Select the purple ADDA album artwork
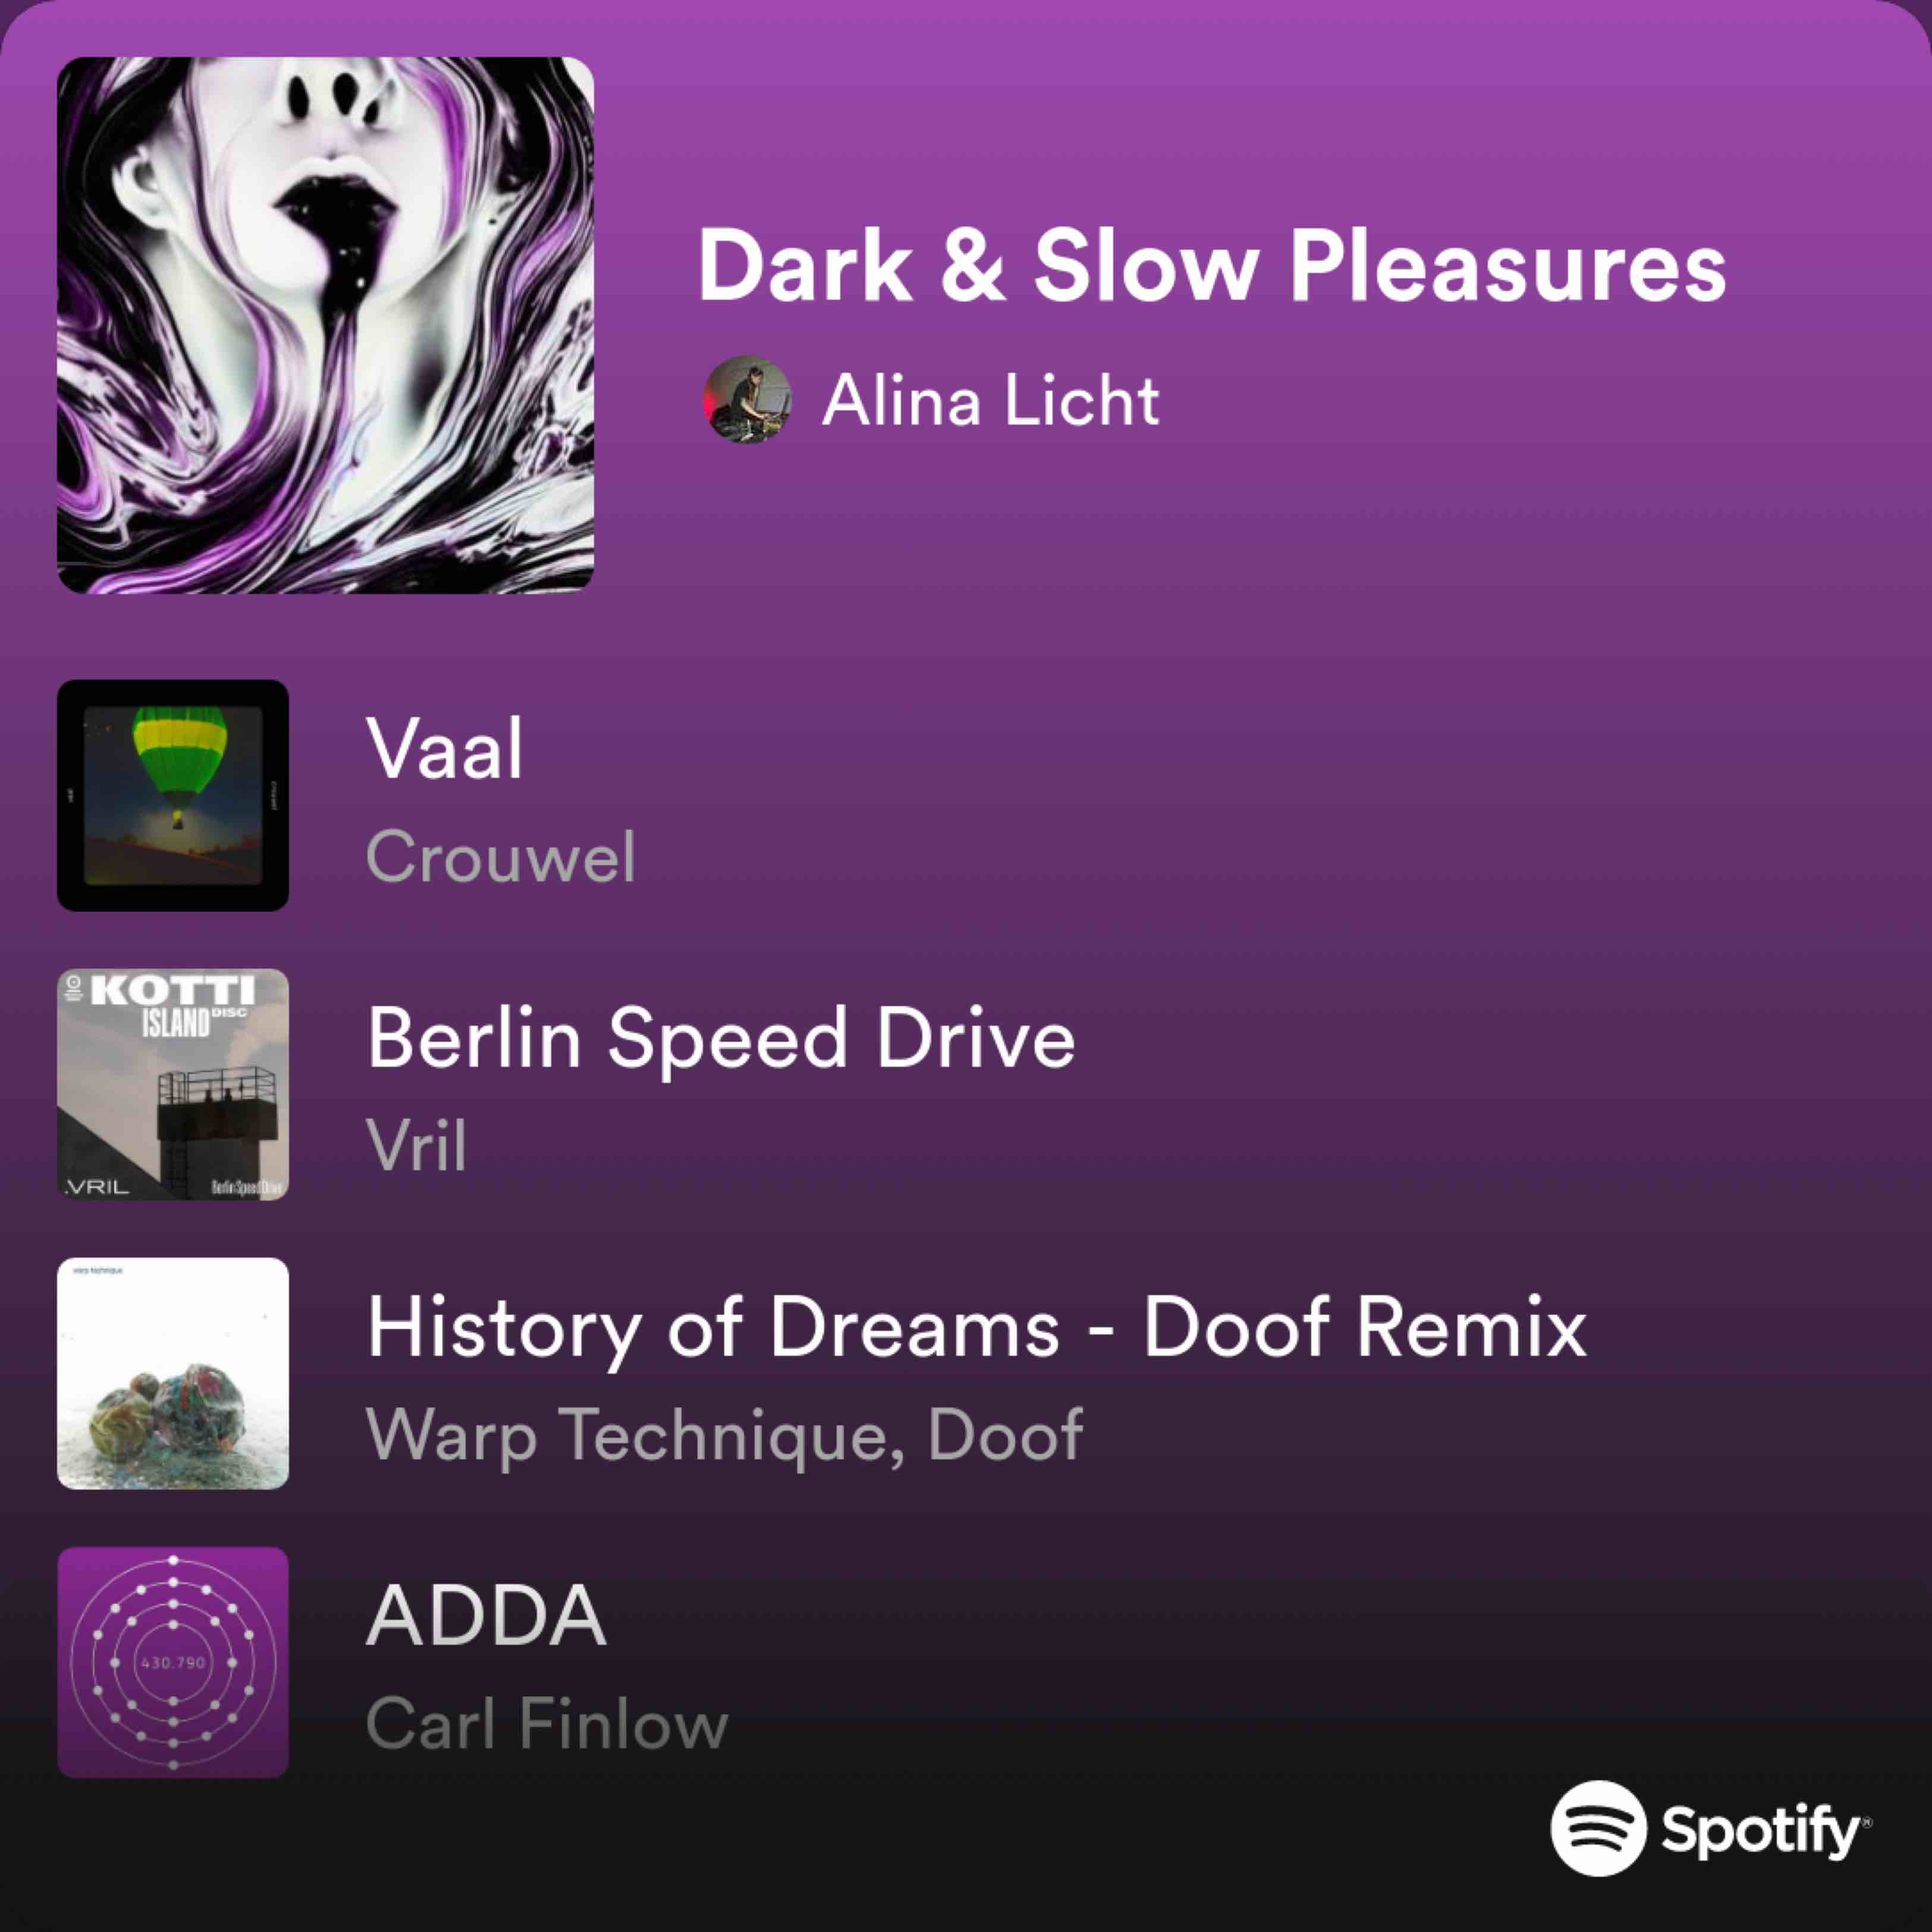The image size is (1932, 1932). click(173, 1662)
